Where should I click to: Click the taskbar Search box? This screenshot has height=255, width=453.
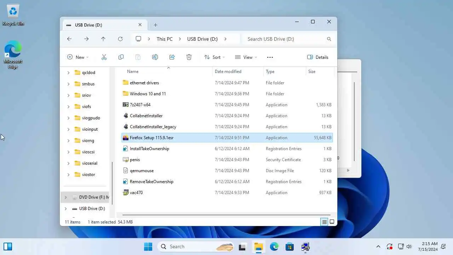tap(196, 246)
